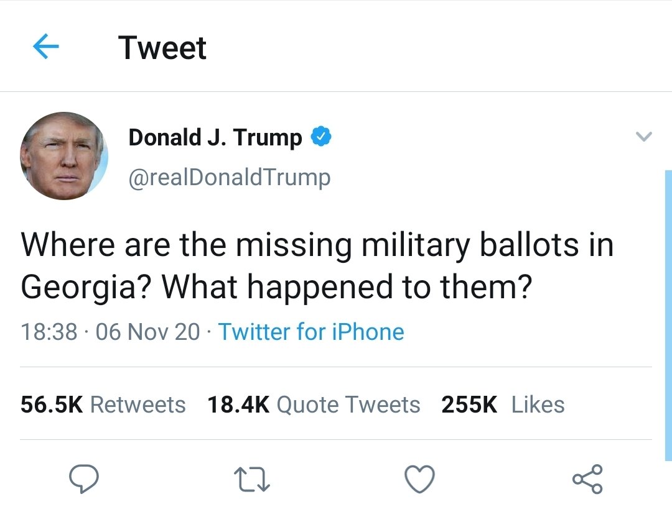
Task: View the 255K Likes list
Action: pos(503,405)
